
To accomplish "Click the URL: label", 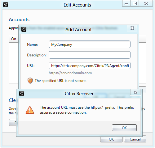I will (31, 66).
